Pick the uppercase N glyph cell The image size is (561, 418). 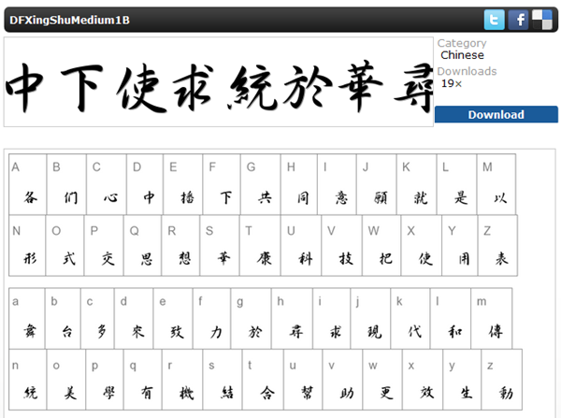coord(27,246)
